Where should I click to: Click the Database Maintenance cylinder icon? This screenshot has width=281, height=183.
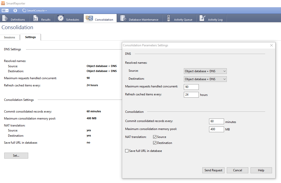(123, 18)
